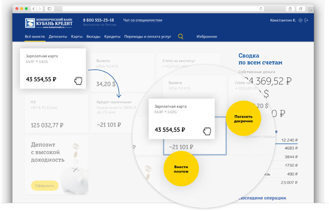Viewport: 329px width, 211px height.
Task: Click the browser back arrow
Action: [34, 9]
